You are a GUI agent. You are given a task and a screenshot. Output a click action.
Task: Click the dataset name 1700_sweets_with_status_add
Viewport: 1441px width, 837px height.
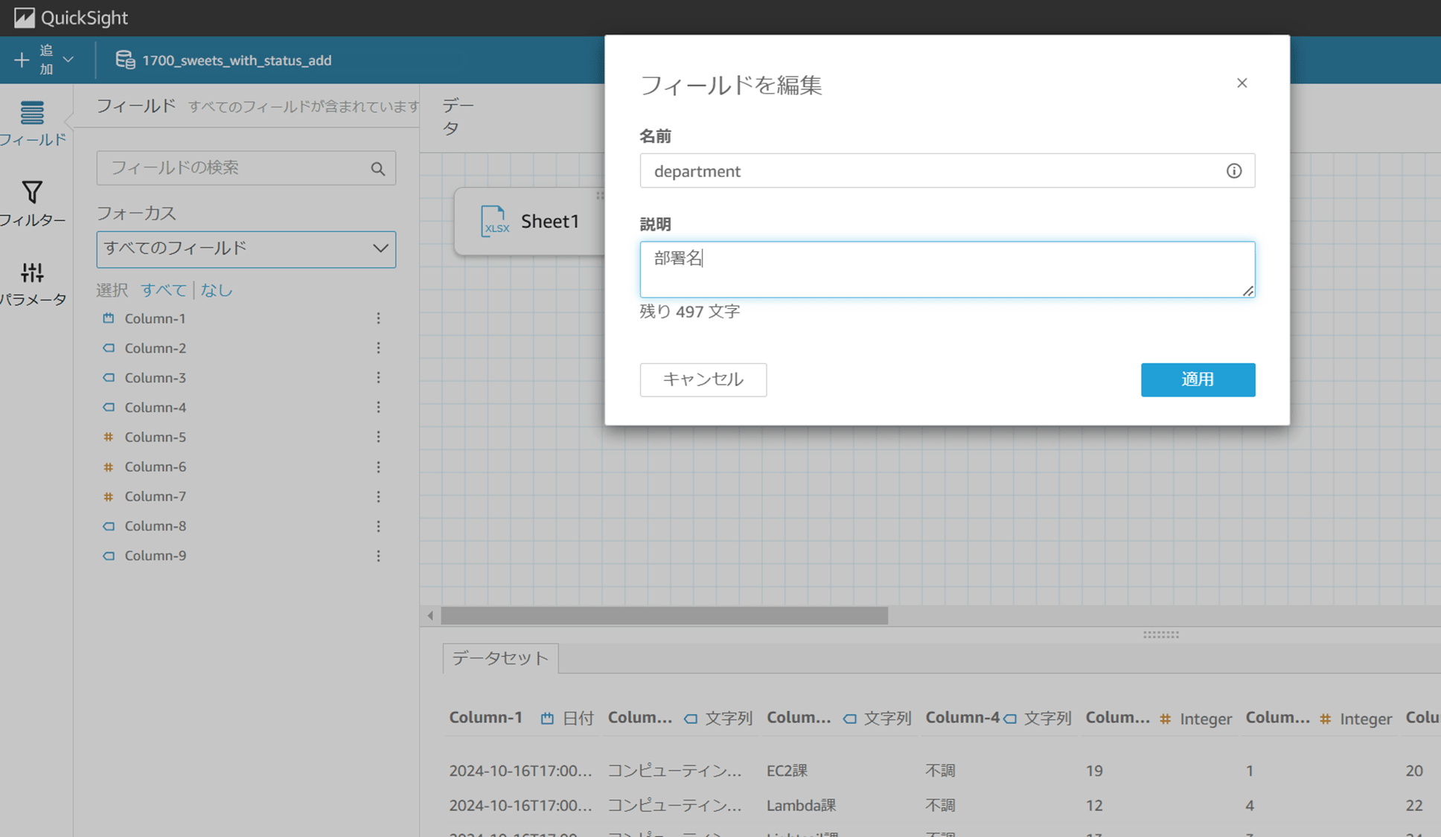click(237, 60)
